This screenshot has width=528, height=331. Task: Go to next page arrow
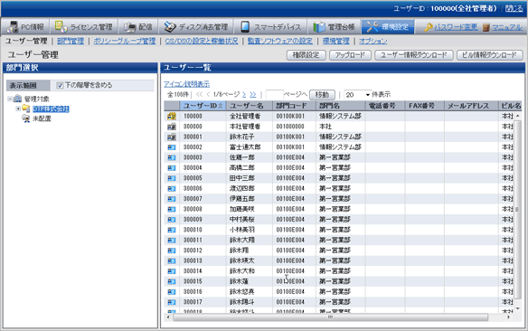(244, 95)
